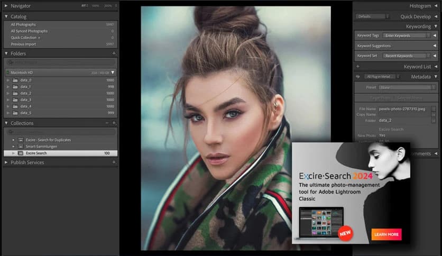Click the data_1 folder icon
Image resolution: width=442 pixels, height=256 pixels.
tap(15, 87)
